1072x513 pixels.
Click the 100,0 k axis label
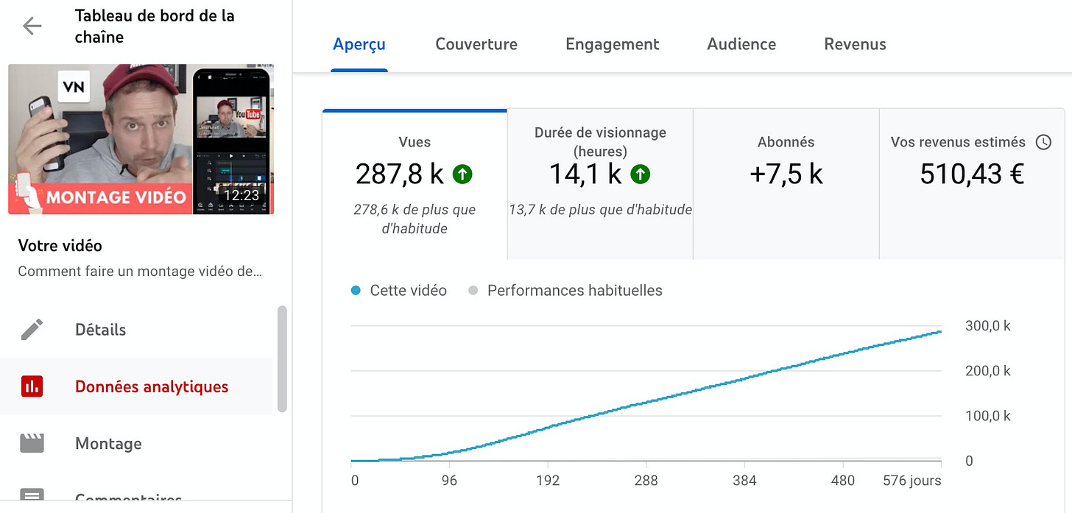pos(988,416)
